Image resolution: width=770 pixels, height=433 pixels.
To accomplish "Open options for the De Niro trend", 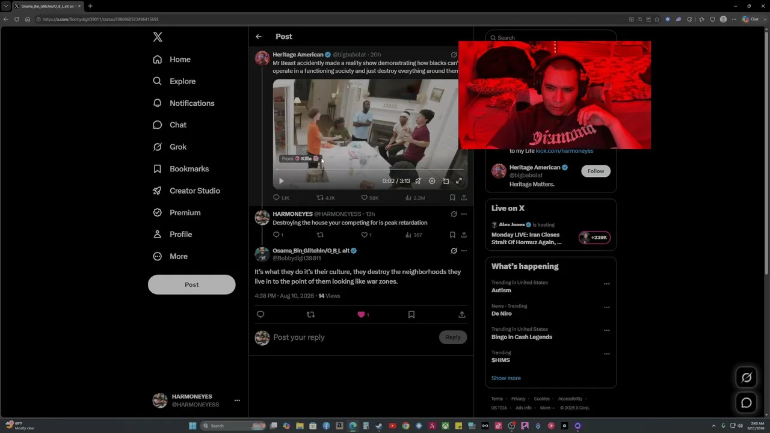I will coord(606,307).
